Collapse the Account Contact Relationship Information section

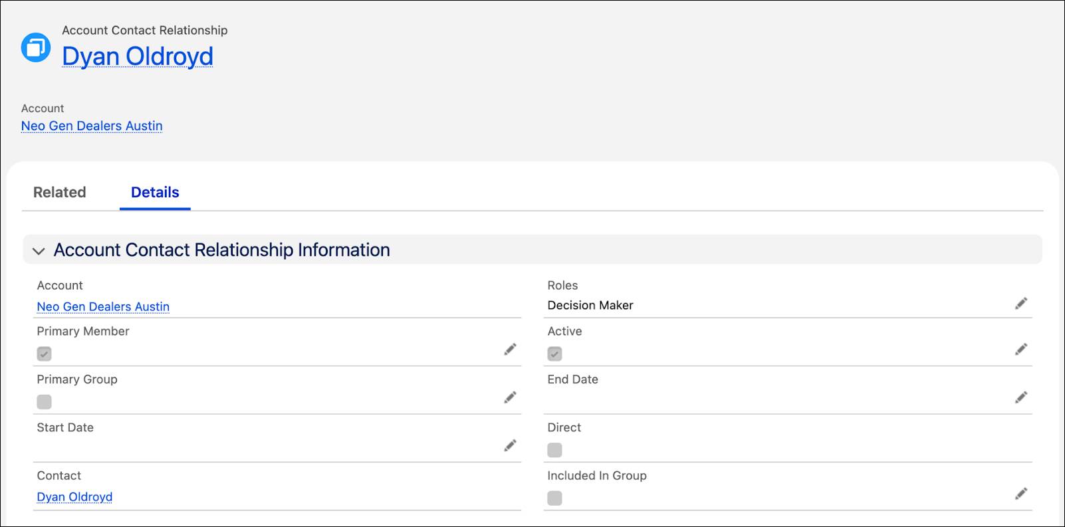tap(39, 251)
